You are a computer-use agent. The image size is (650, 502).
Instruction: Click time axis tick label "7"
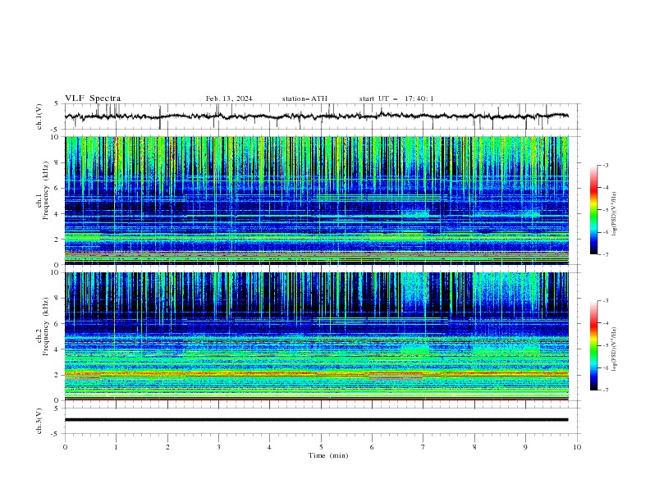point(423,447)
